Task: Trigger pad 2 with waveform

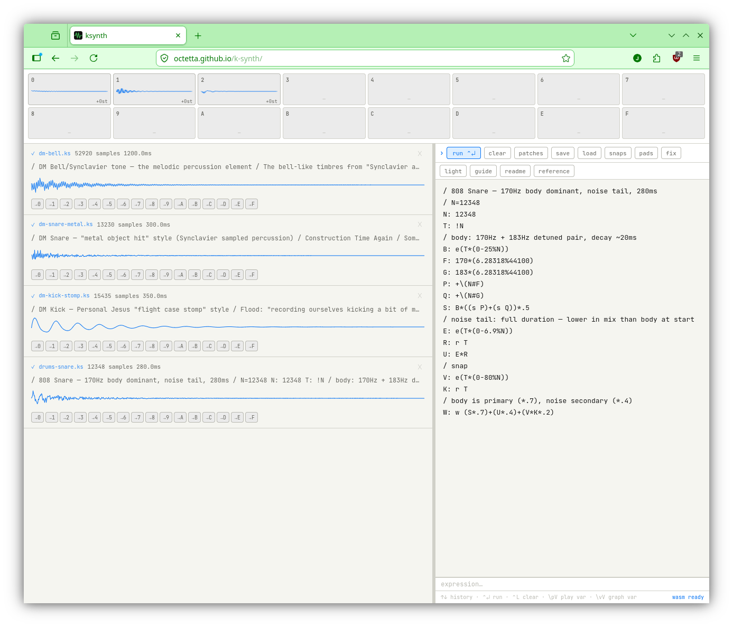Action: click(x=239, y=89)
